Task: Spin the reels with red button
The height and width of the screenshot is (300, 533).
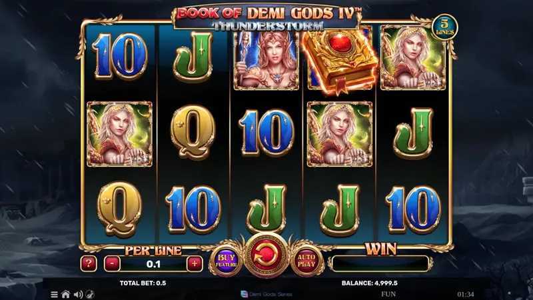Action: 266,257
